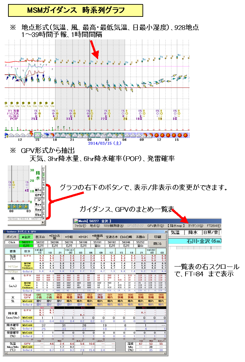
Task: Click the highlighted 56227 station code
Action: (26, 242)
